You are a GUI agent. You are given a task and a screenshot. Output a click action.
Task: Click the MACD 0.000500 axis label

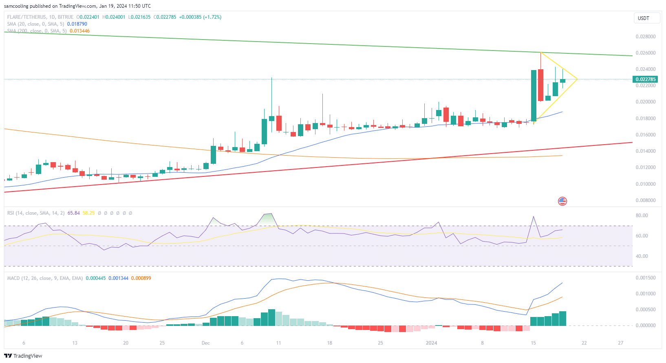point(646,310)
